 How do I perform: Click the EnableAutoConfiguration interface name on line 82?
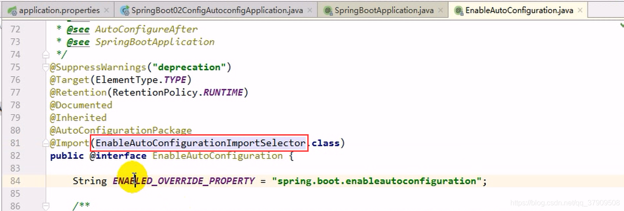217,156
